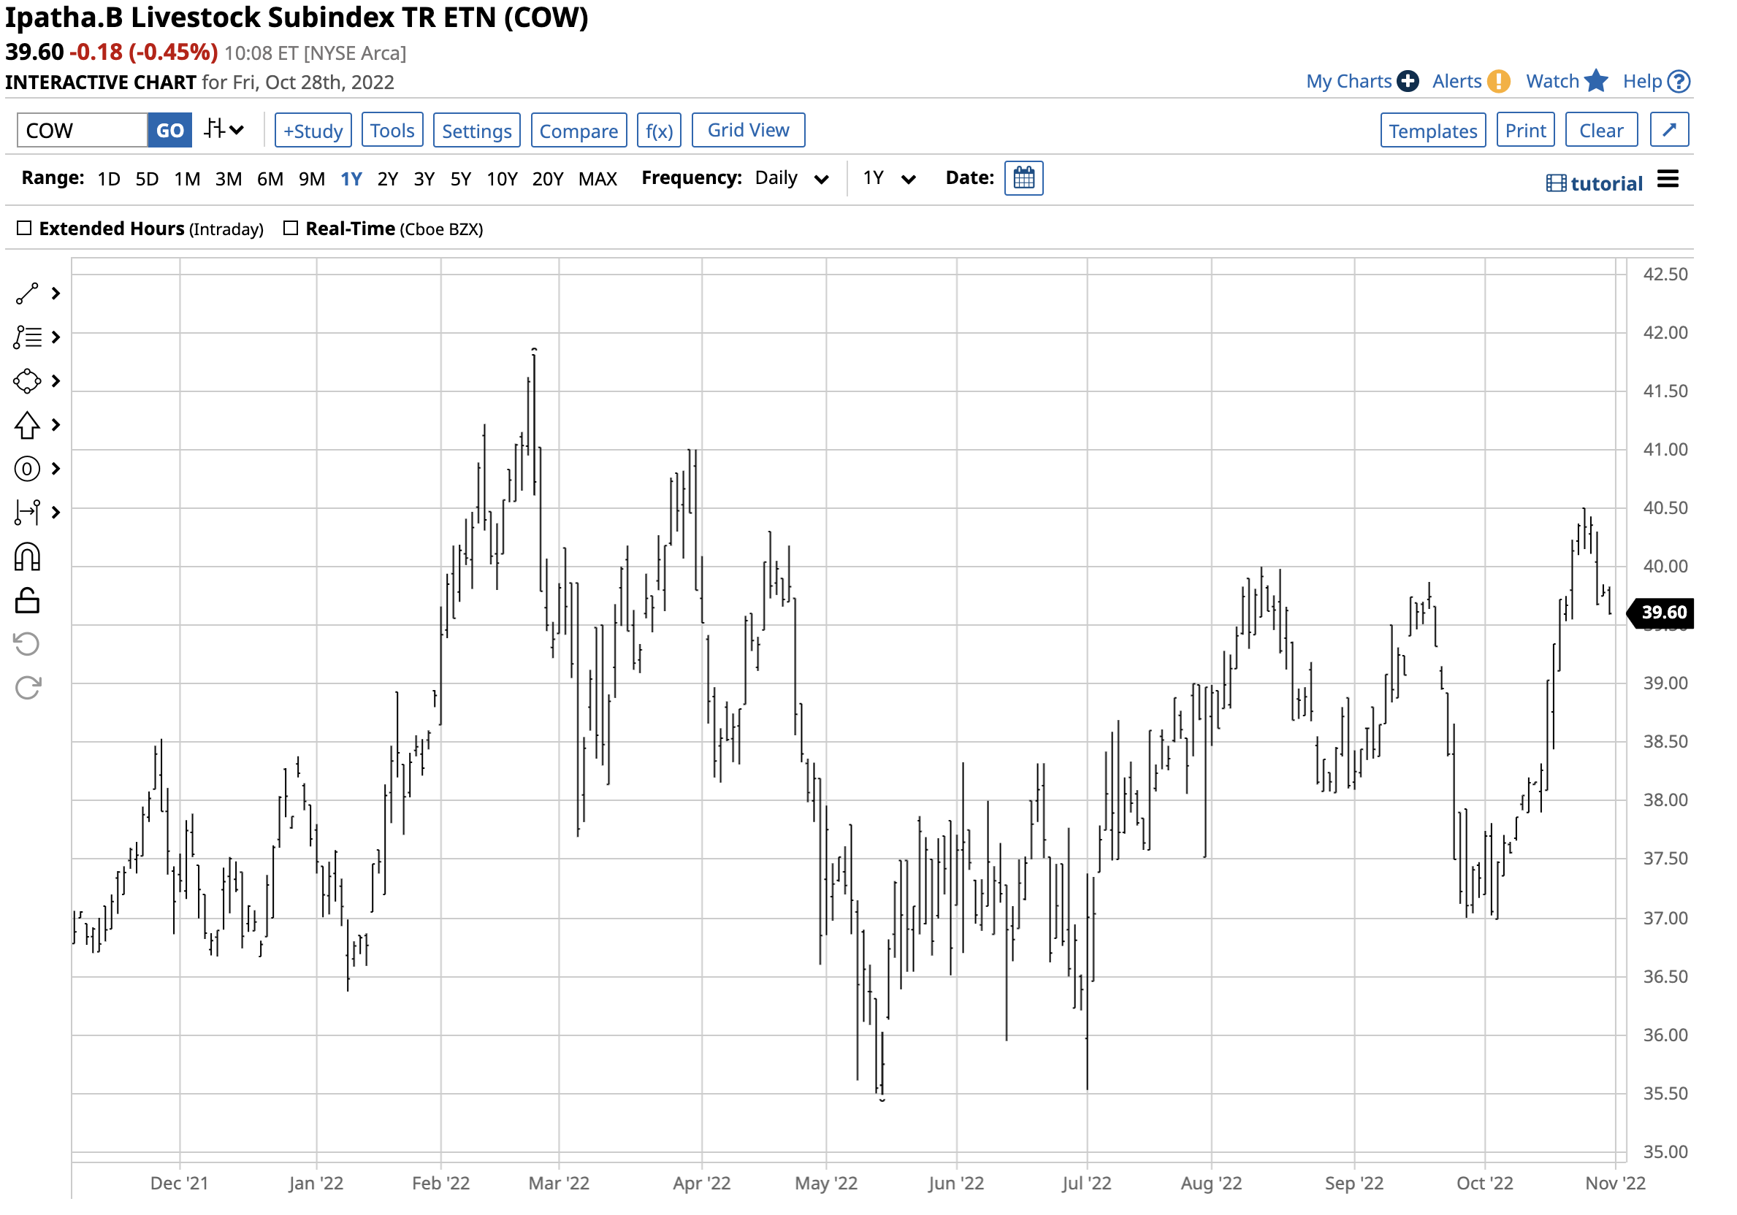This screenshot has width=1737, height=1215.
Task: Click the redo arrow icon
Action: tap(27, 689)
